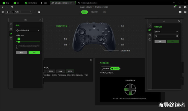This screenshot has height=111, width=188.
Task: Open settings gear at top right
Action: [x=180, y=7]
